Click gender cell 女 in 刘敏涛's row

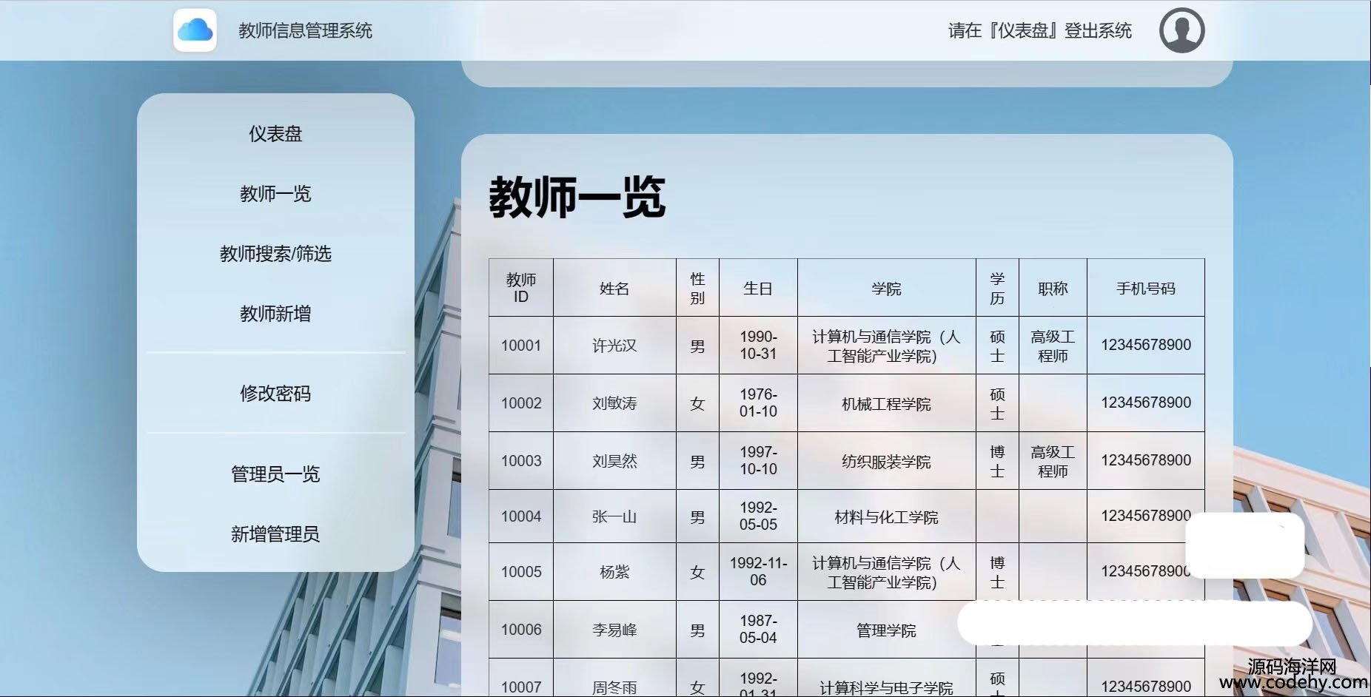pos(697,403)
